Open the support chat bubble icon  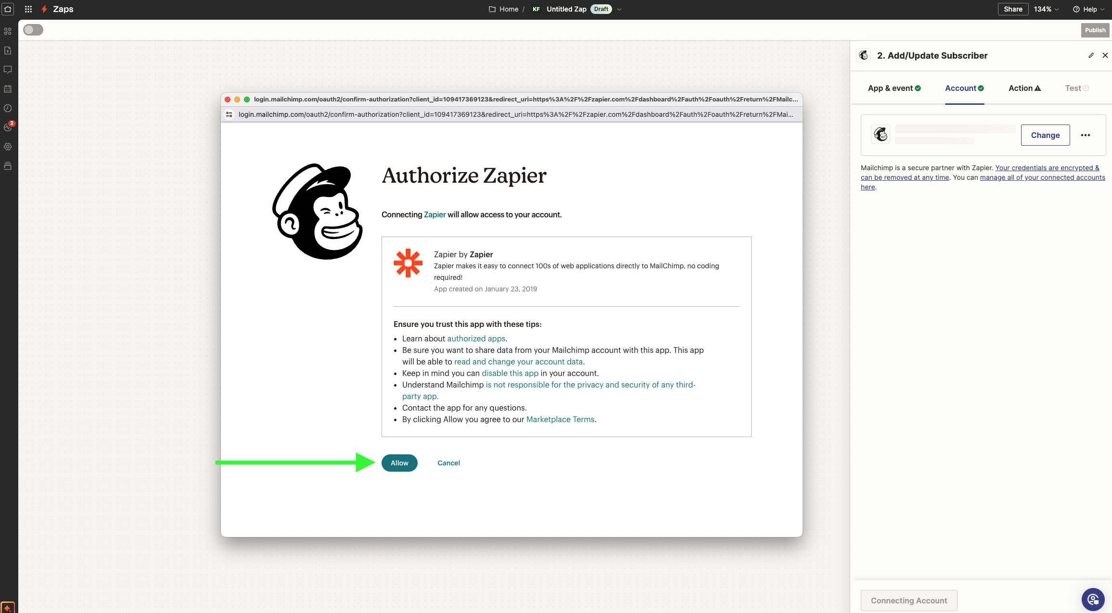(1093, 599)
